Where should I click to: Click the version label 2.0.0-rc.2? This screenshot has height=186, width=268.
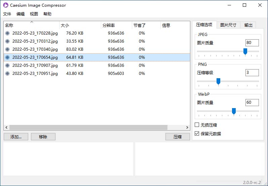[252, 182]
